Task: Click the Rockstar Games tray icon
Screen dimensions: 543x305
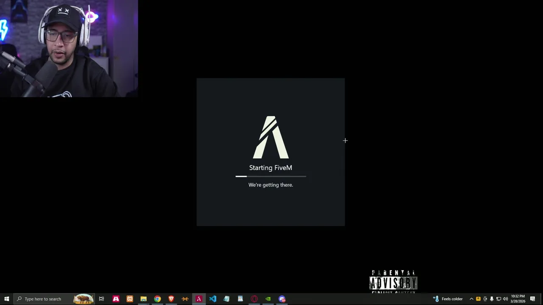Action: coord(478,299)
